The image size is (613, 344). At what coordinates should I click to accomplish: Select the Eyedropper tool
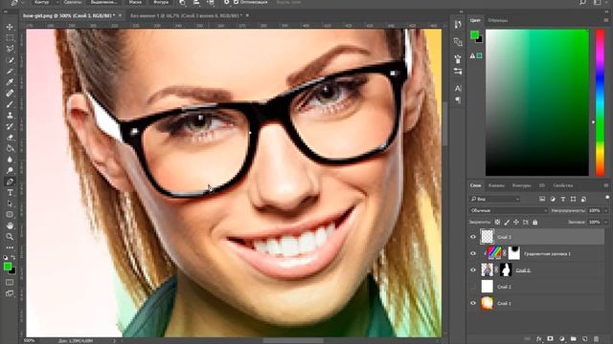(x=10, y=82)
